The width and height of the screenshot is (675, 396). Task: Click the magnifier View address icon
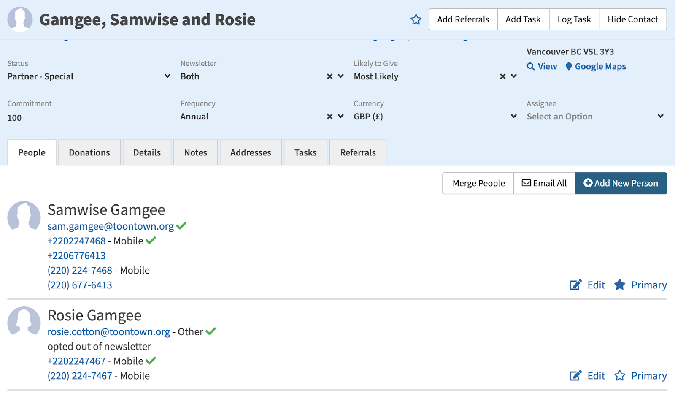tap(531, 66)
